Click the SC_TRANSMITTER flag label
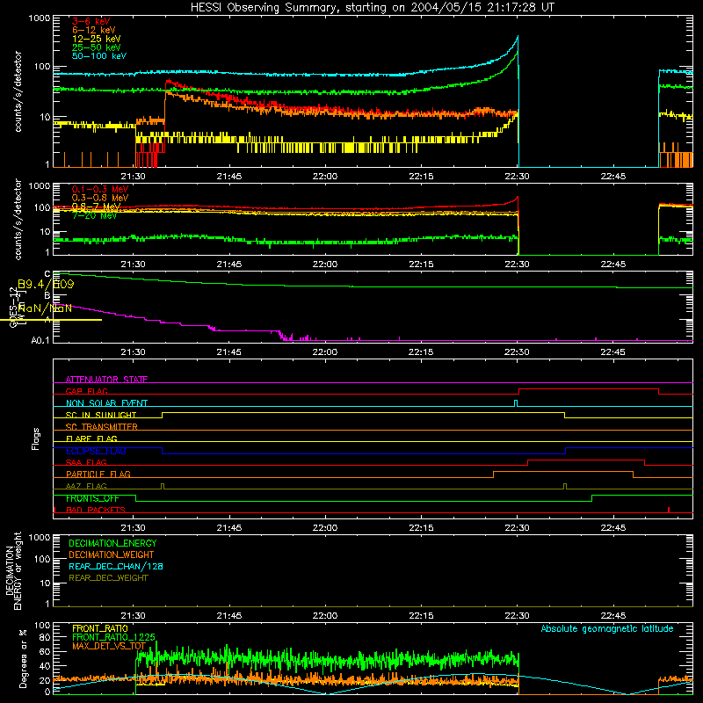This screenshot has width=703, height=703. click(102, 427)
